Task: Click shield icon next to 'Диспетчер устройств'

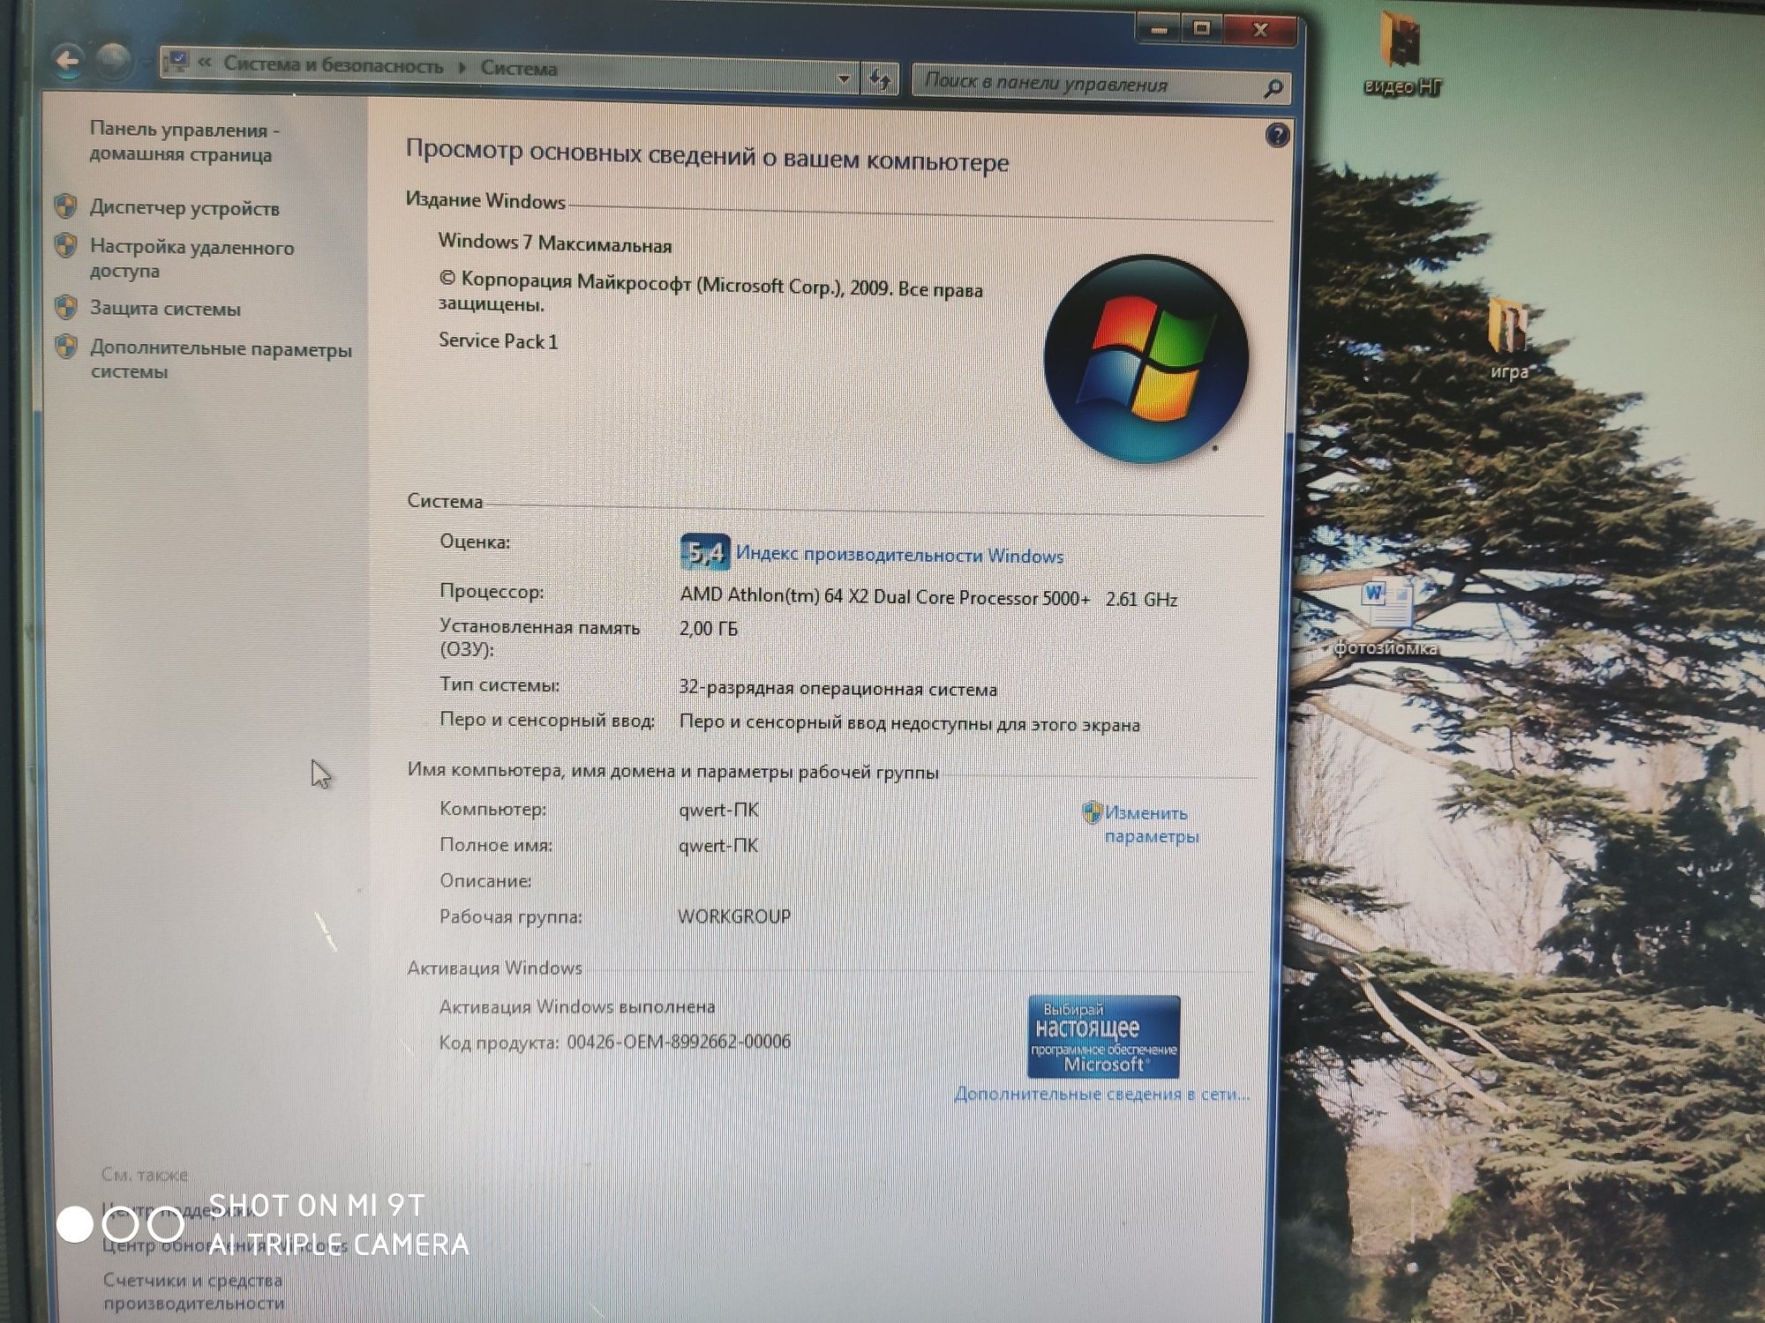Action: click(66, 206)
